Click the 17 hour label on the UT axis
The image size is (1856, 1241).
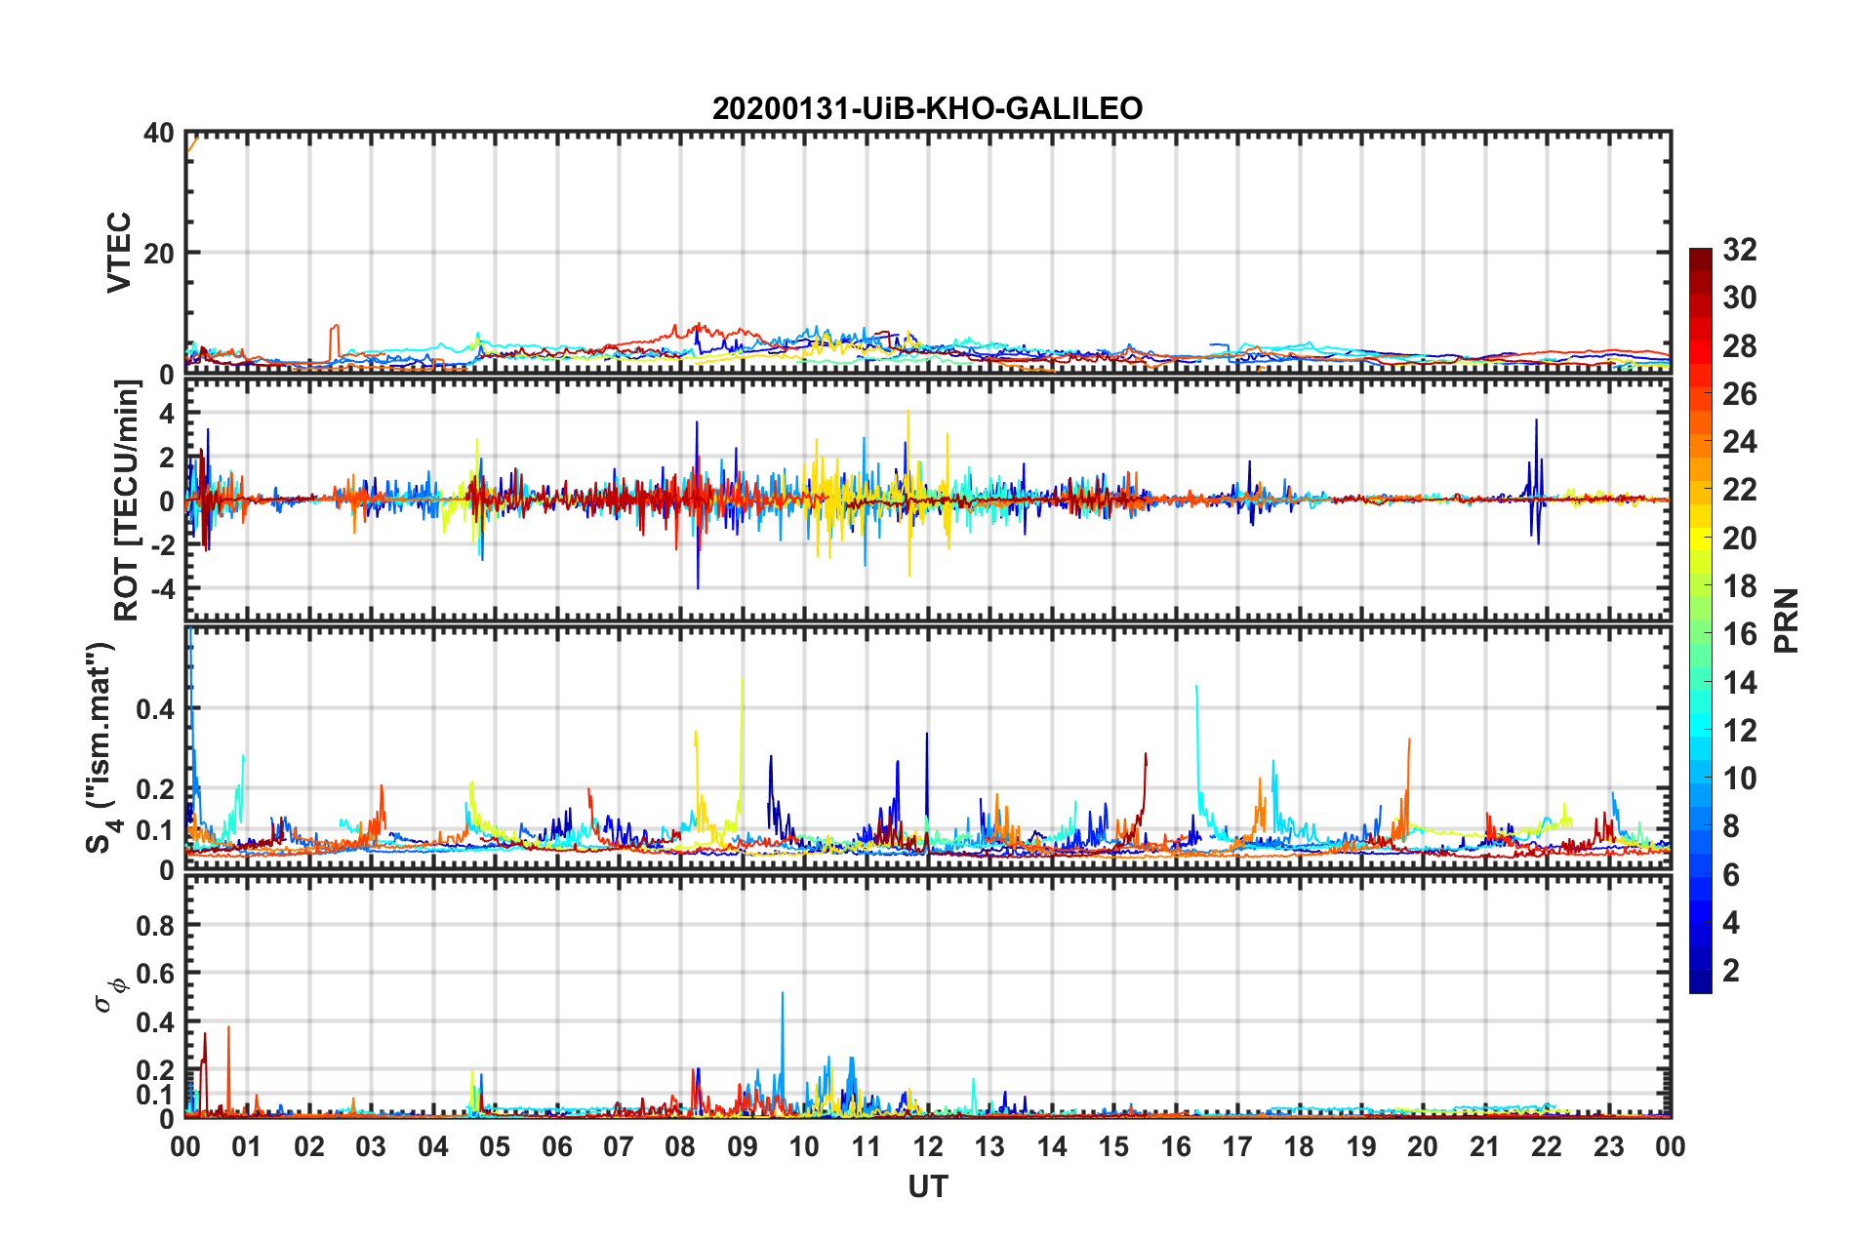coord(1237,1146)
